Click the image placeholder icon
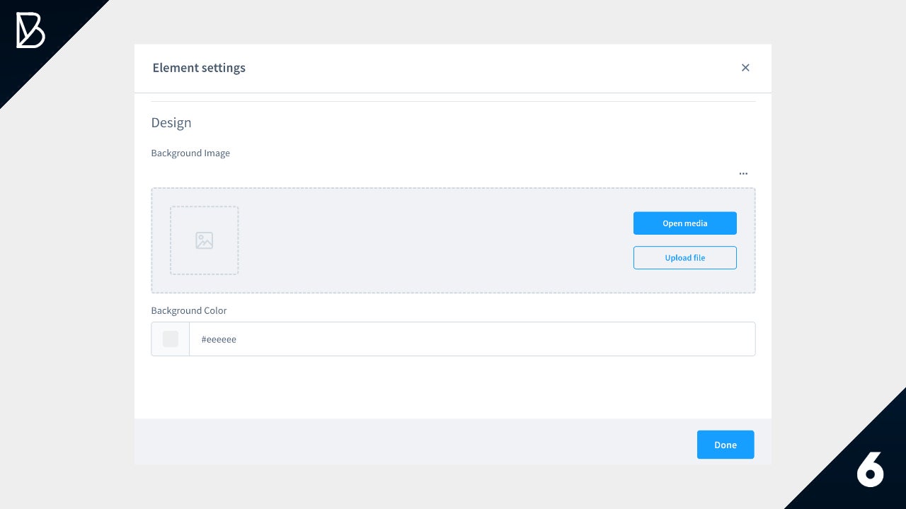This screenshot has height=509, width=906. [x=204, y=240]
